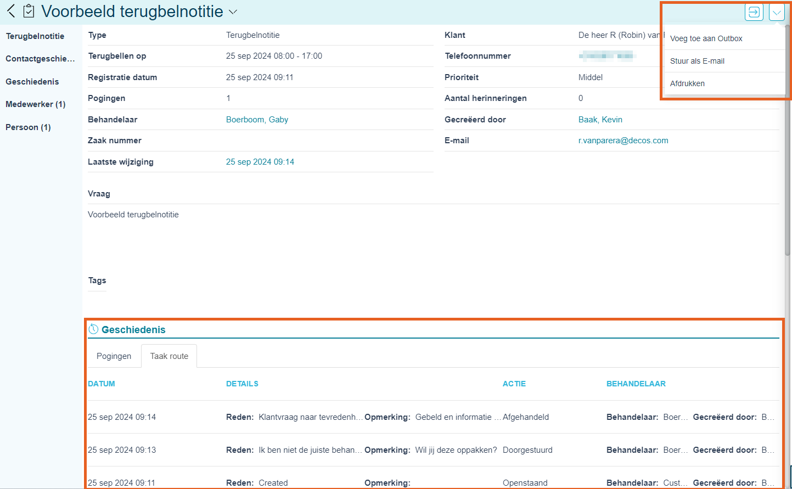Sort by the ACTIE column header
This screenshot has width=792, height=489.
coord(514,384)
